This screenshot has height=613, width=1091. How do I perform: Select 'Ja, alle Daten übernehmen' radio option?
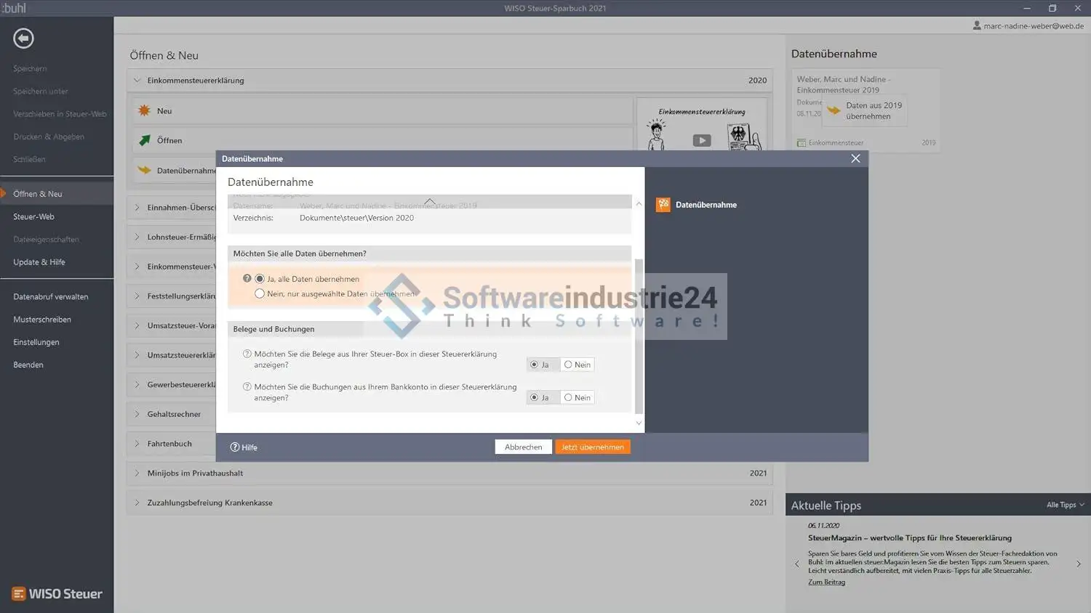pyautogui.click(x=260, y=279)
